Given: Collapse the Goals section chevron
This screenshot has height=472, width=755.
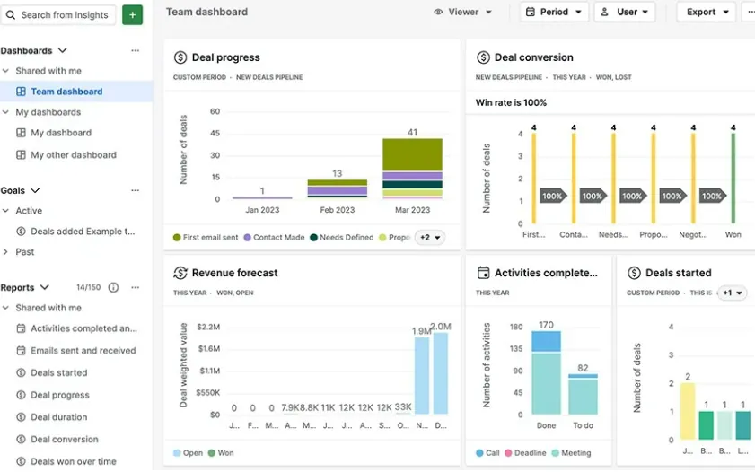Looking at the screenshot, I should (x=35, y=190).
